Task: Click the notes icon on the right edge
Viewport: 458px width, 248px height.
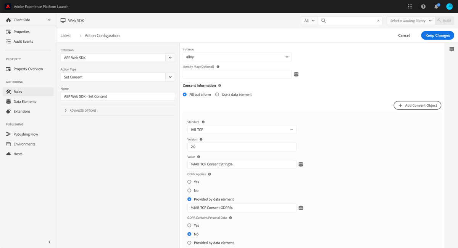Action: 452,49
